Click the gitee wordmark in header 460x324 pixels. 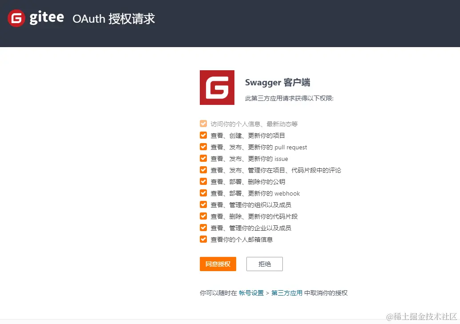click(47, 18)
